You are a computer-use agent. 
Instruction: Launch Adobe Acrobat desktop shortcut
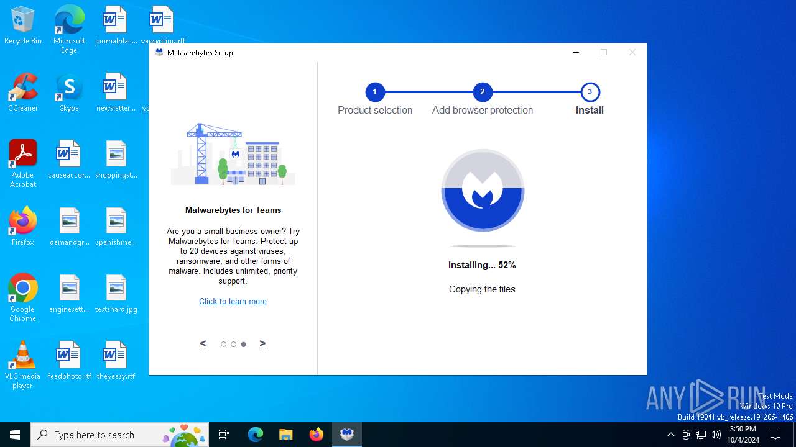coord(23,164)
